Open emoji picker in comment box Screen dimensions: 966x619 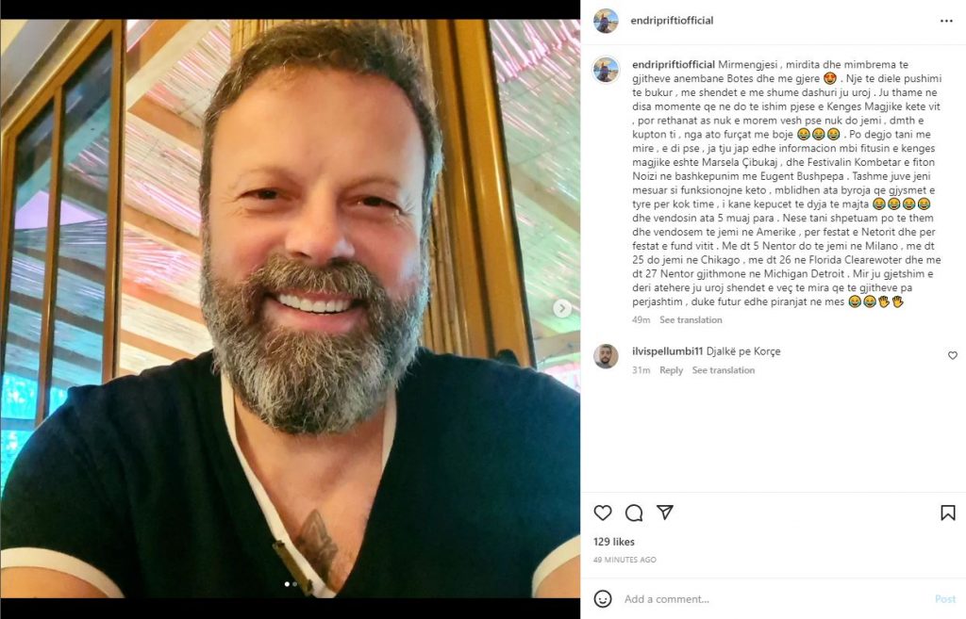[x=603, y=598]
